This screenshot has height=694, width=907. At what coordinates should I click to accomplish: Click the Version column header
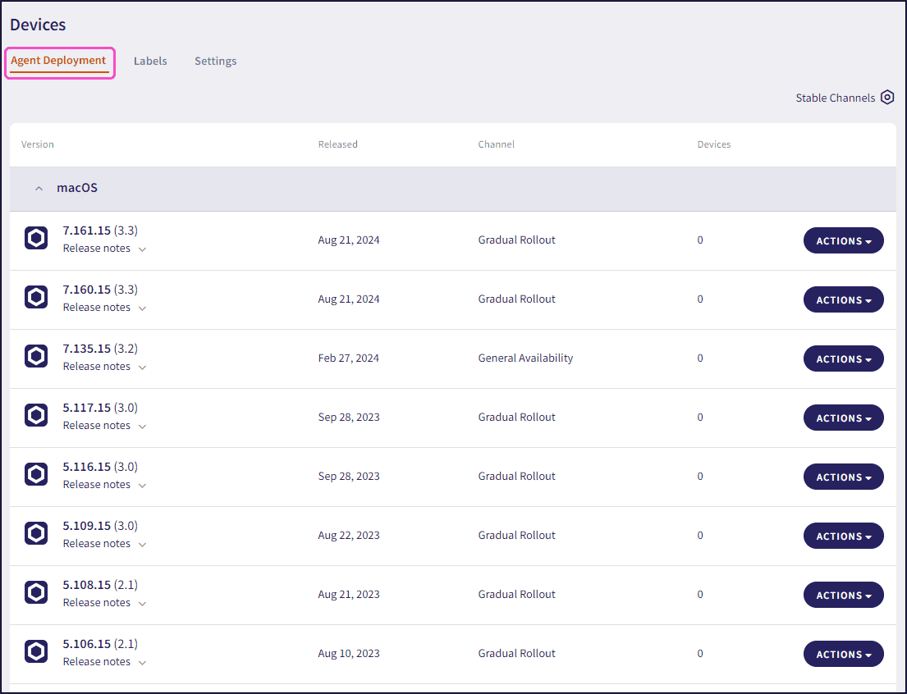[38, 144]
